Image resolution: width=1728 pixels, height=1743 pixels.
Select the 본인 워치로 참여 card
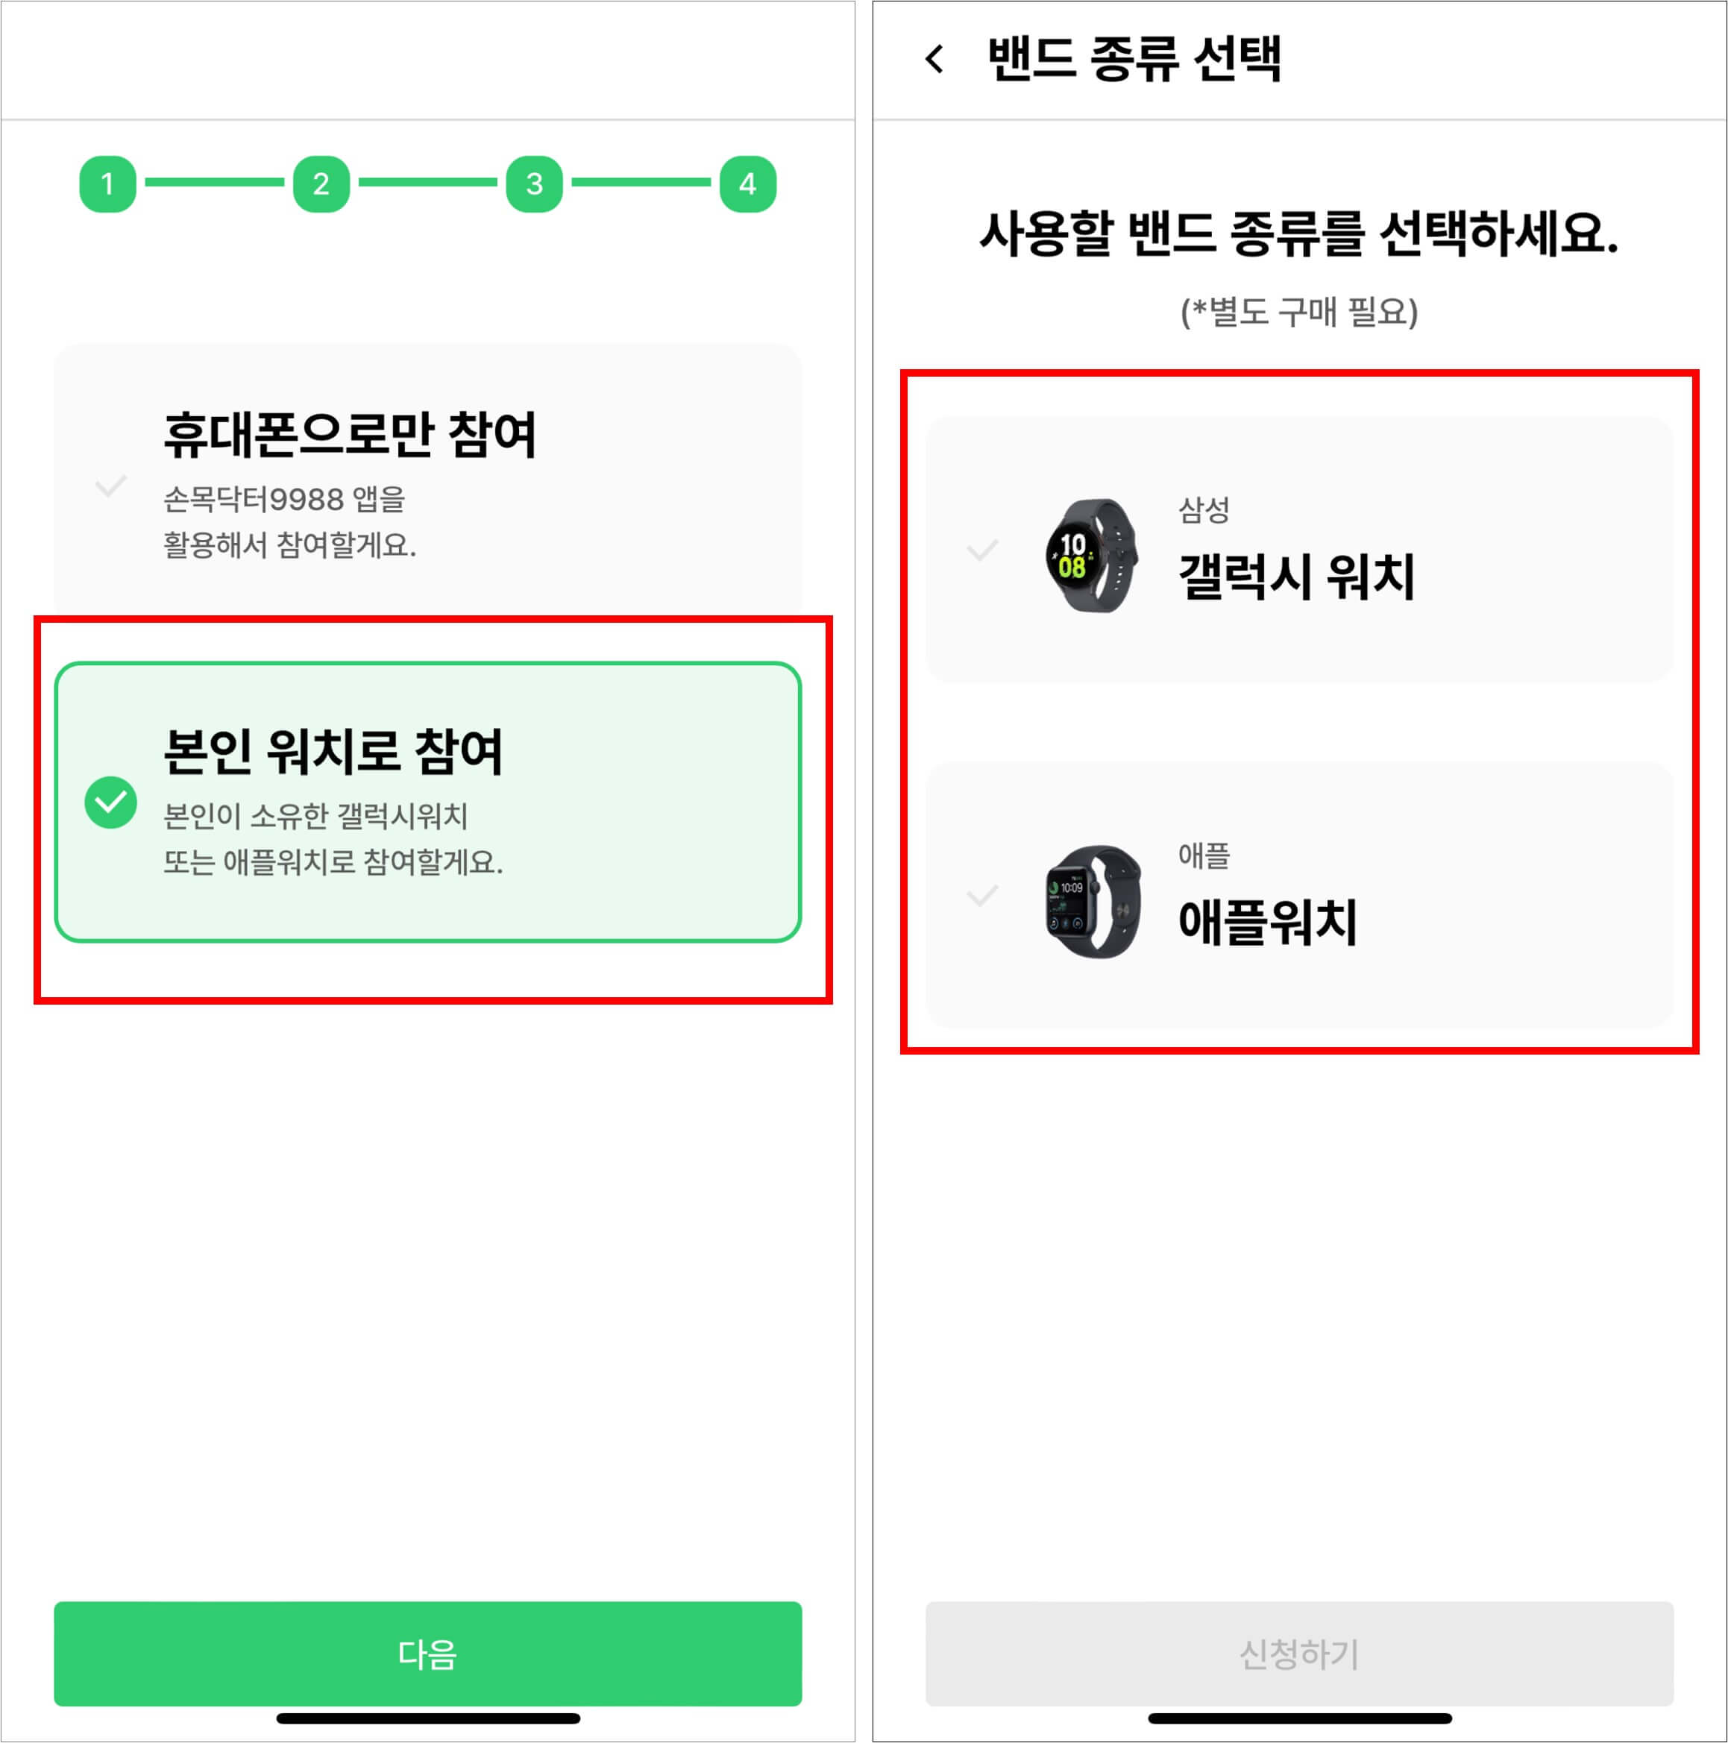tap(428, 800)
